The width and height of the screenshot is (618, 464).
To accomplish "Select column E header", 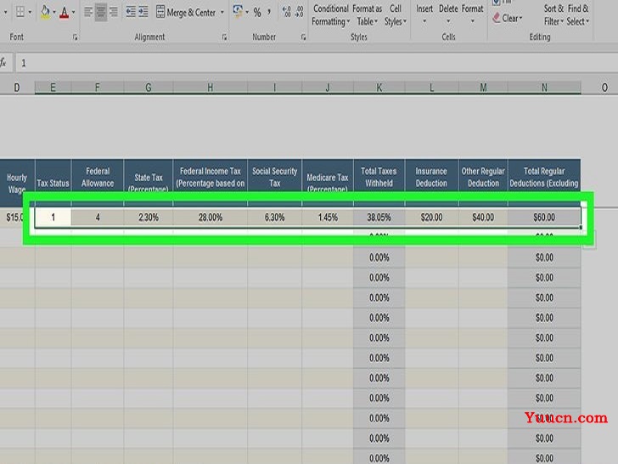I will [x=53, y=88].
